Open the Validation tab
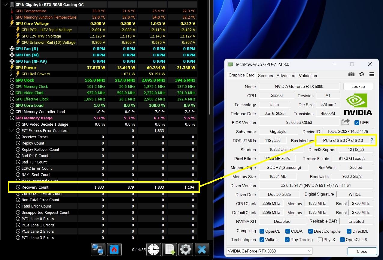The image size is (383, 260). click(x=308, y=76)
